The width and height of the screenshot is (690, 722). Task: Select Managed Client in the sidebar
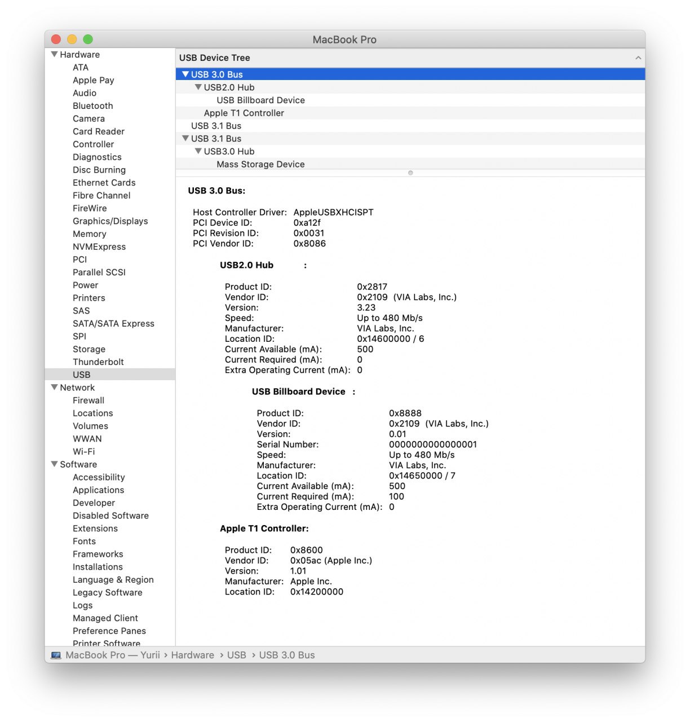pyautogui.click(x=105, y=618)
